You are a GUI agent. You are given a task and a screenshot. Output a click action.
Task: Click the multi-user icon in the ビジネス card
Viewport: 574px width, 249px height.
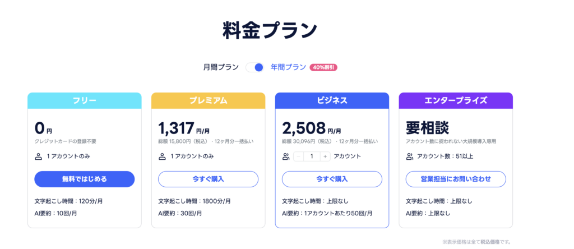coord(286,156)
